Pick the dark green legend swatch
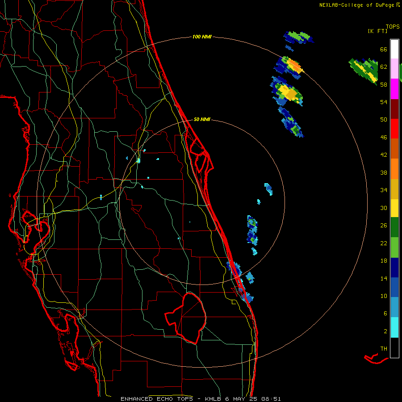Viewport: 402px width, 402px height. click(394, 227)
